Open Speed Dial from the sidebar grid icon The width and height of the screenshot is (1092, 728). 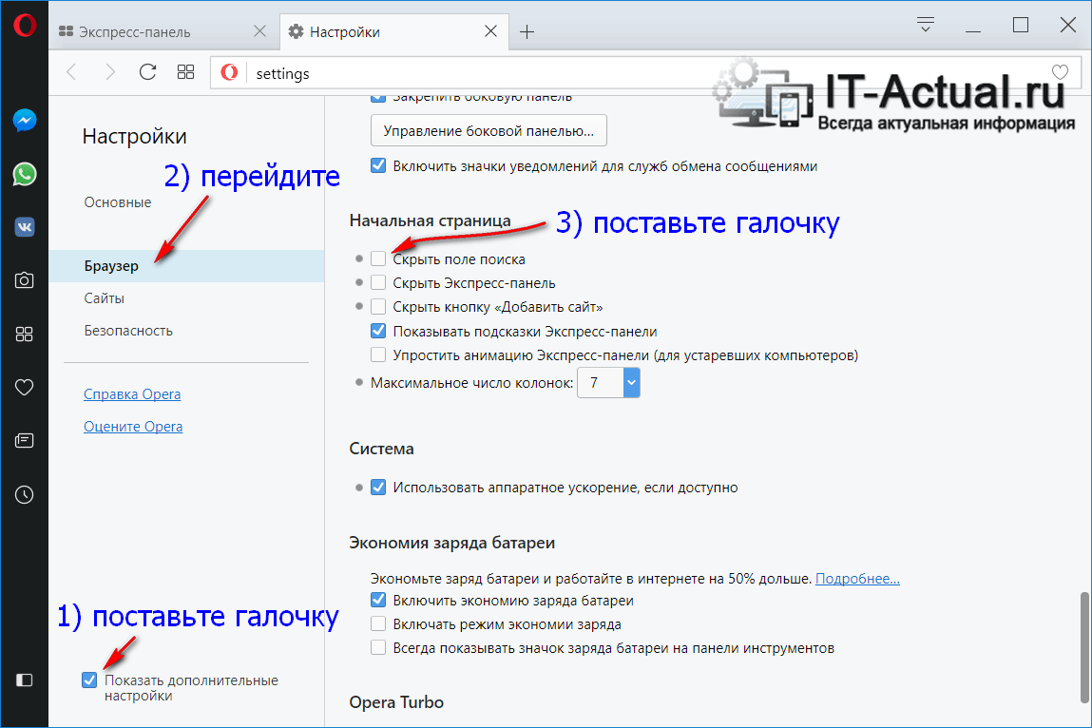tap(25, 334)
